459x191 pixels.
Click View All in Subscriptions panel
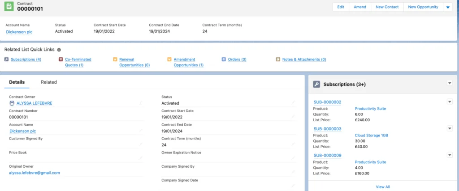tap(383, 187)
